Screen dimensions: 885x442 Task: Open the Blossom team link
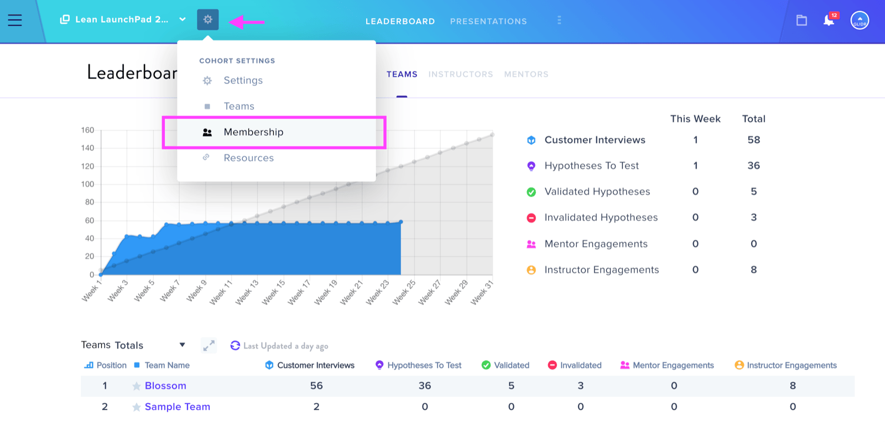(x=165, y=386)
